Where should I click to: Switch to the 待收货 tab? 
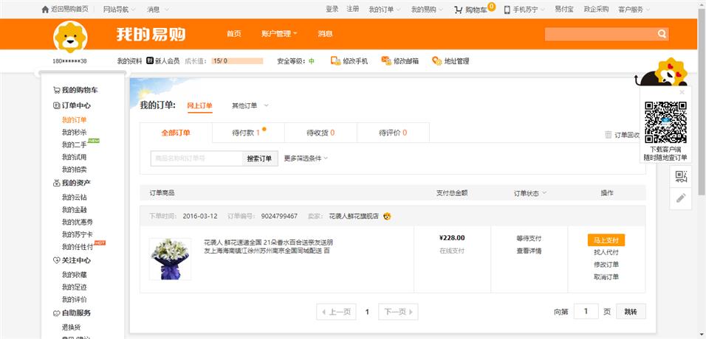pyautogui.click(x=321, y=133)
